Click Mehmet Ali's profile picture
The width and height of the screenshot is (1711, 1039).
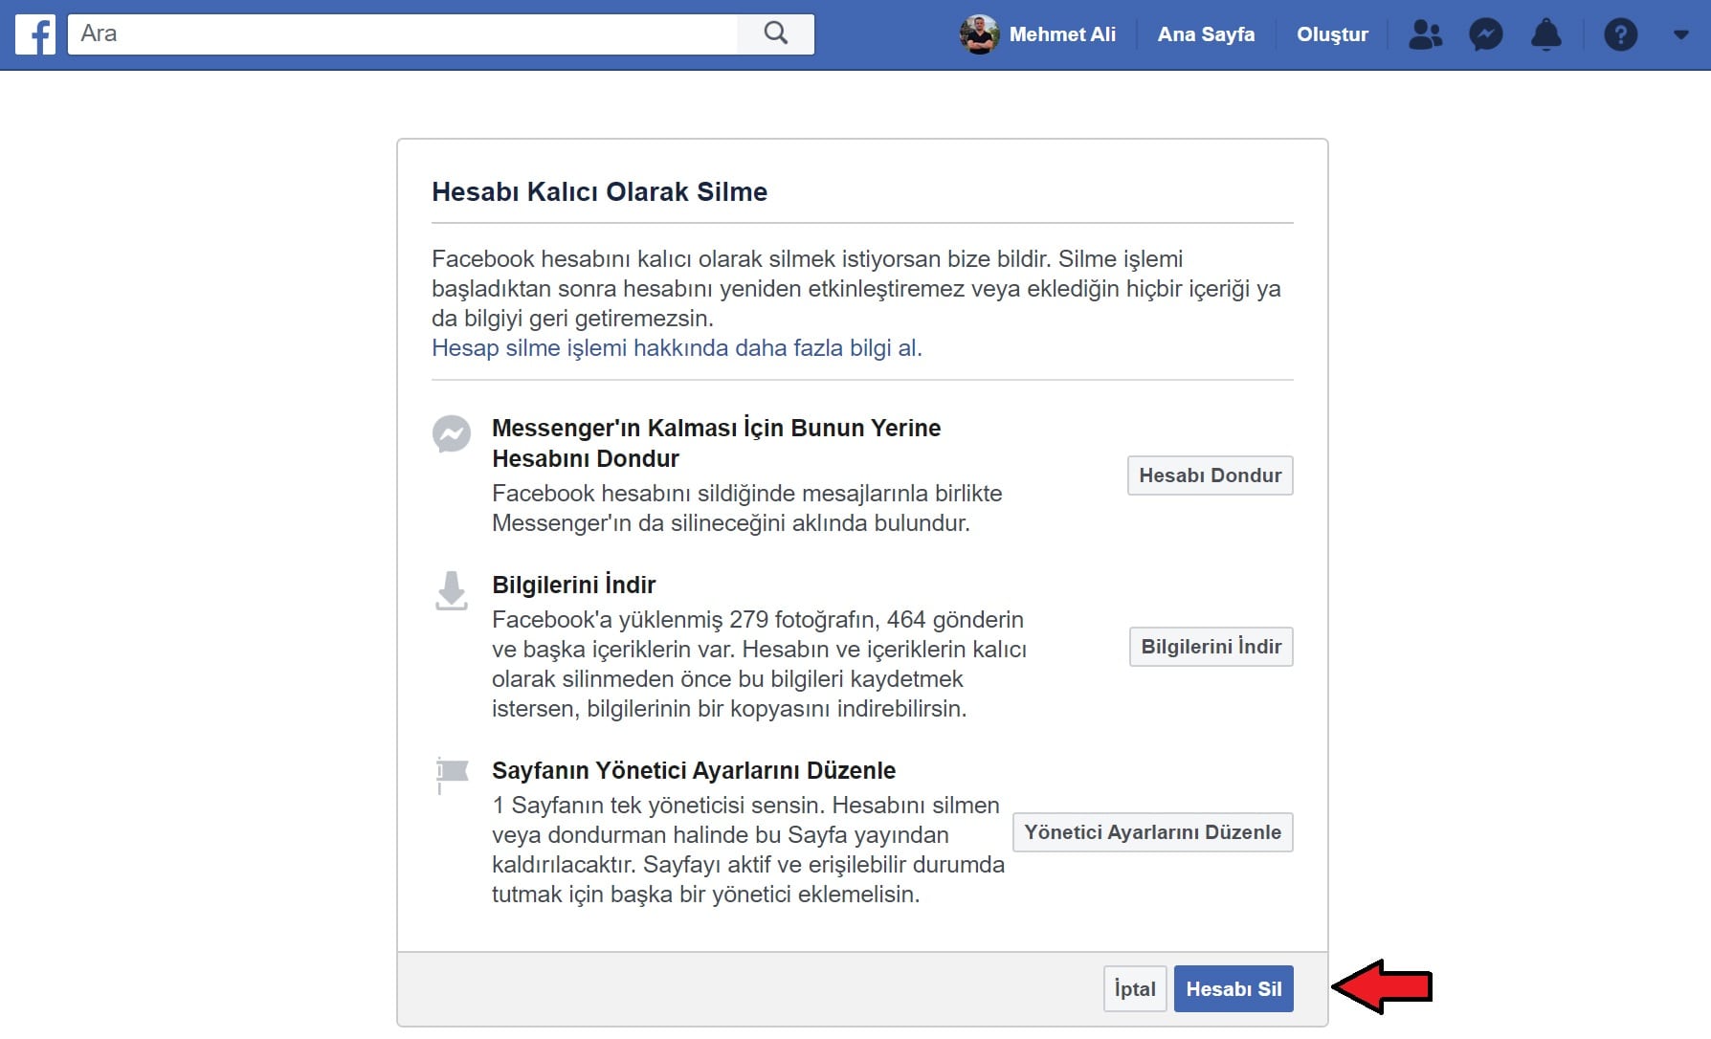[x=980, y=34]
